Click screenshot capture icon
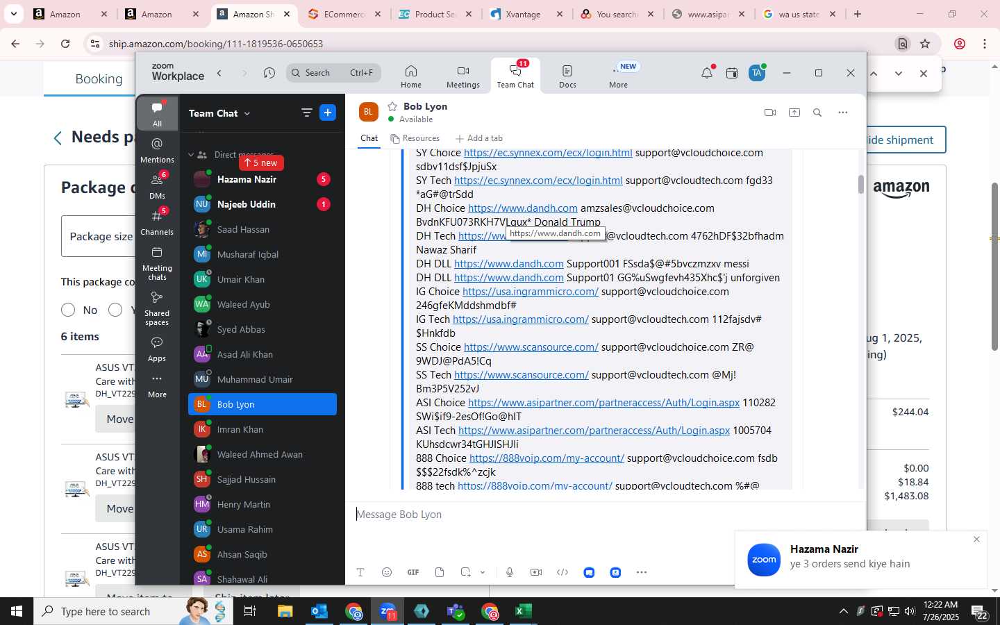This screenshot has width=1000, height=625. (465, 572)
